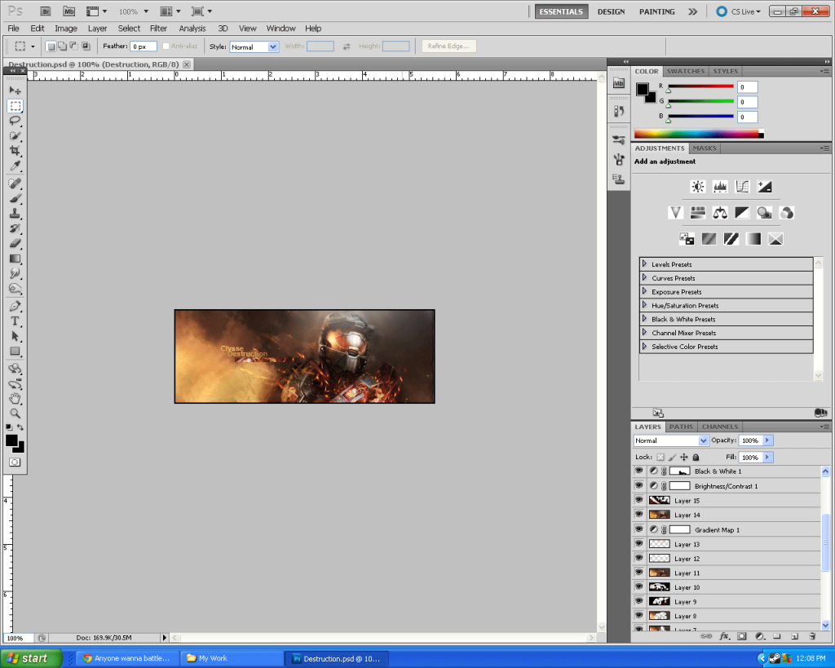Hide Layer 15 using eye icon

639,500
